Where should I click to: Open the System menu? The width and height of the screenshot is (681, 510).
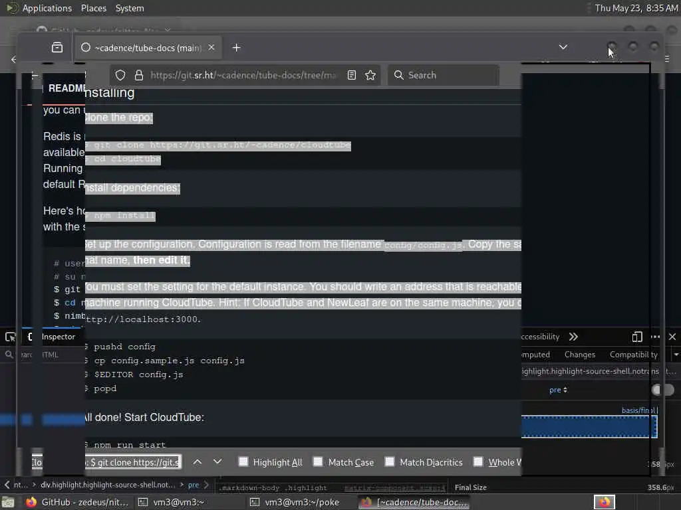[x=130, y=8]
